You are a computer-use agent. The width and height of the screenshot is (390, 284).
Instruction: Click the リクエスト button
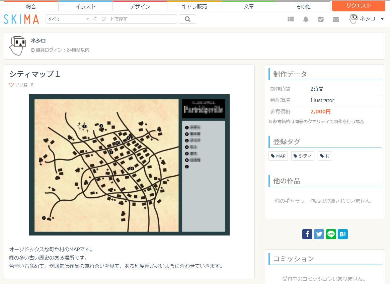[x=358, y=6]
